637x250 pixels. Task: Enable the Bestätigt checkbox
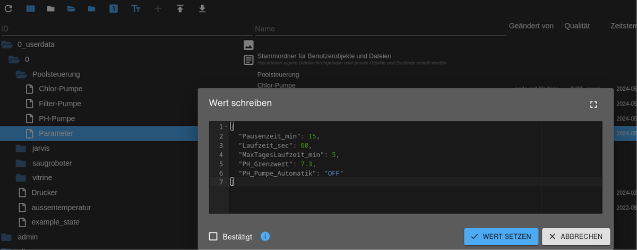coord(213,237)
